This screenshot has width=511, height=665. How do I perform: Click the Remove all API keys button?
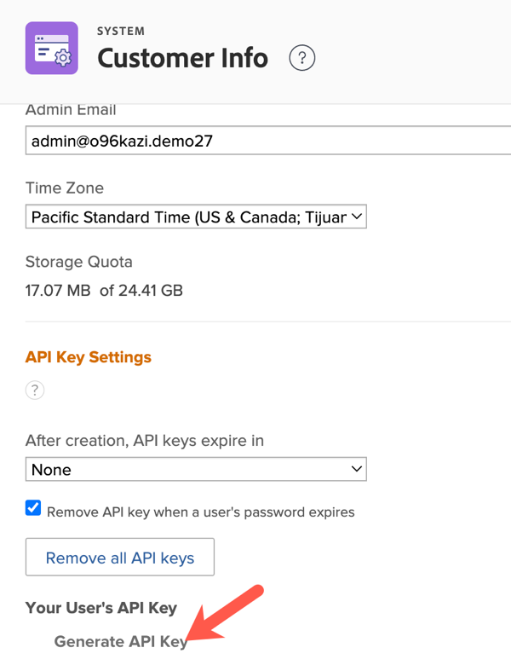(120, 558)
